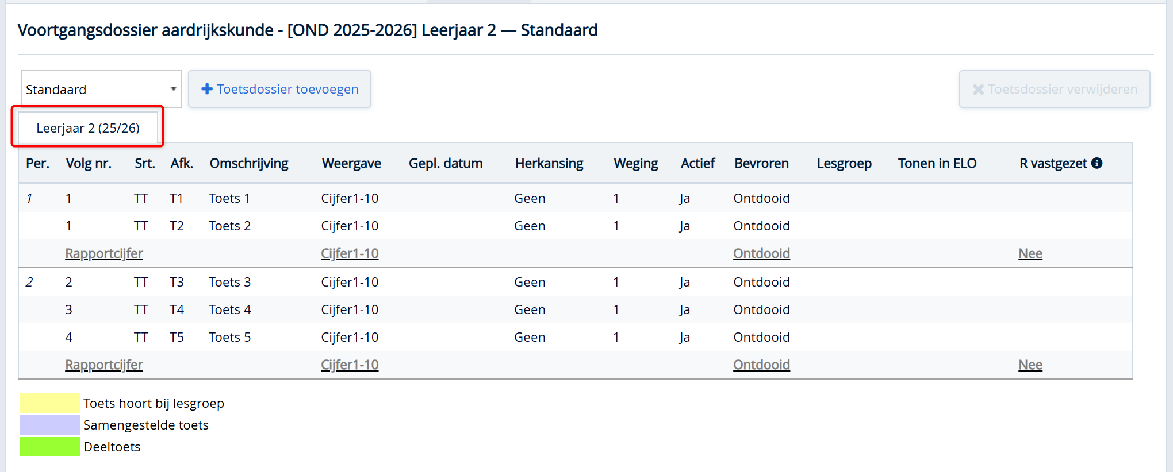The width and height of the screenshot is (1173, 472).
Task: Select the Toets 3 row
Action: point(229,282)
